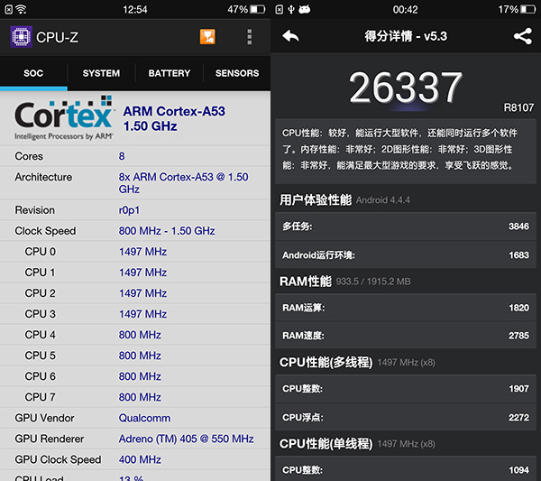Viewport: 541px width, 481px height.
Task: Tap the 26337 total score
Action: click(x=405, y=88)
